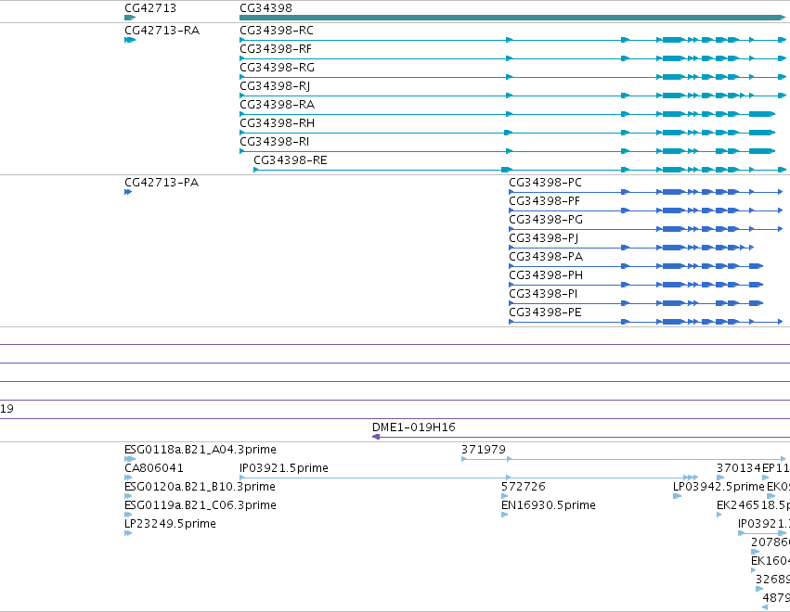790x612 pixels.
Task: Select the 572726 feature label
Action: coord(523,487)
